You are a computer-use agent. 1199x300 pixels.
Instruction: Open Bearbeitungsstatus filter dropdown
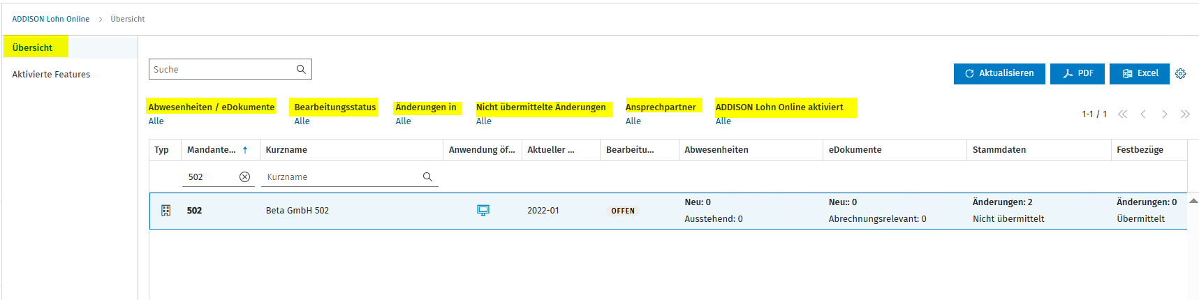[x=302, y=121]
